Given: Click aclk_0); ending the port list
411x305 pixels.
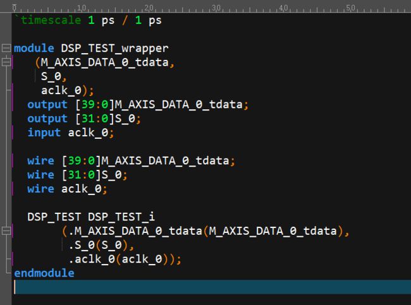Looking at the screenshot, I should pos(68,90).
